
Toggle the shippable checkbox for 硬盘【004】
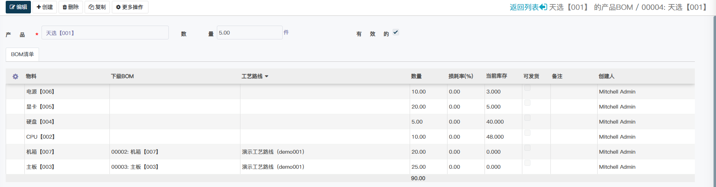click(x=527, y=118)
